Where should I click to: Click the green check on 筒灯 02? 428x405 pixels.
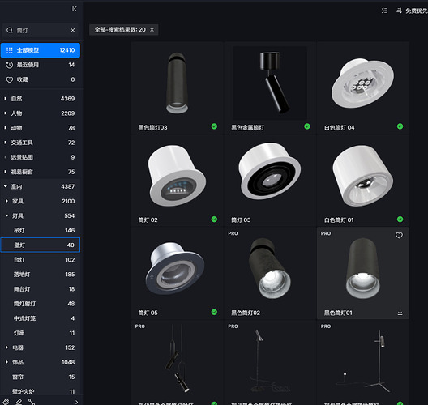point(214,220)
